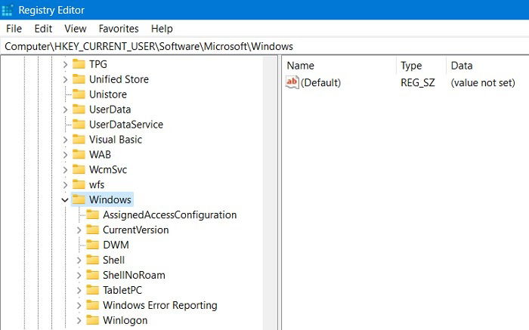Select the Visual Basic key label
Screen dimensions: 529x330
pos(116,139)
